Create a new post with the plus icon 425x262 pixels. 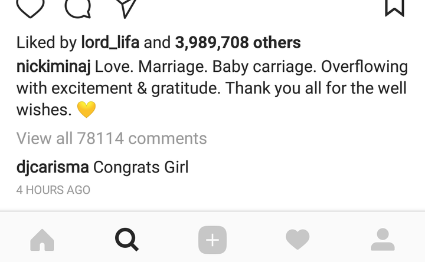tap(212, 240)
